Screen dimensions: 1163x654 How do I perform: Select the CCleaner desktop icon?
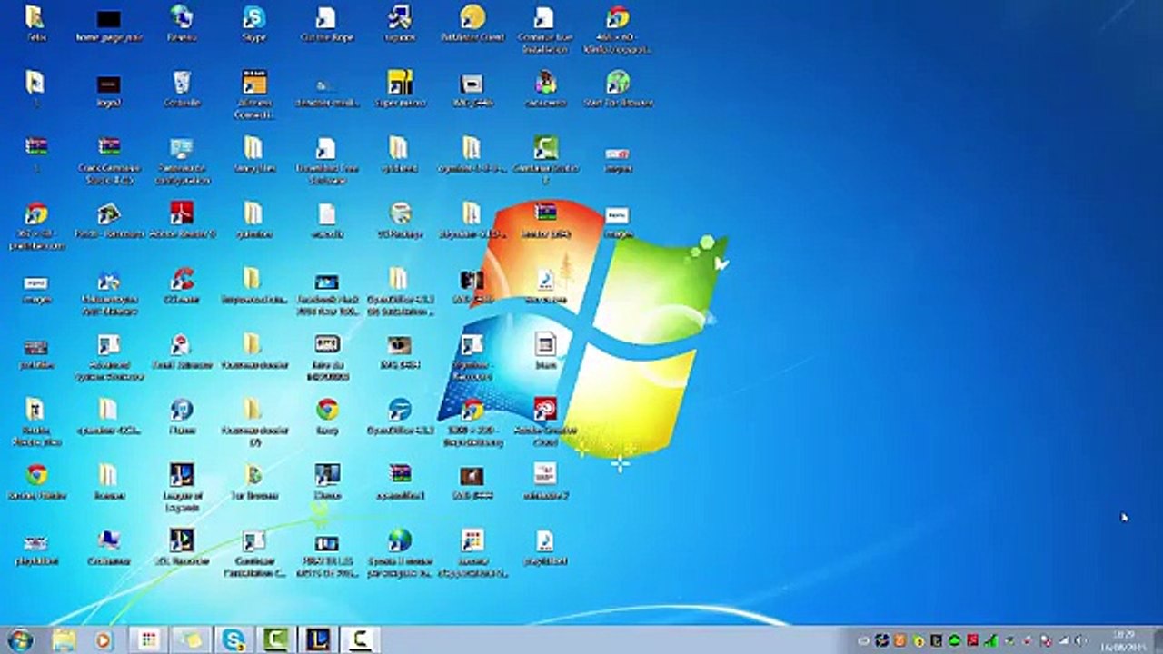click(181, 286)
